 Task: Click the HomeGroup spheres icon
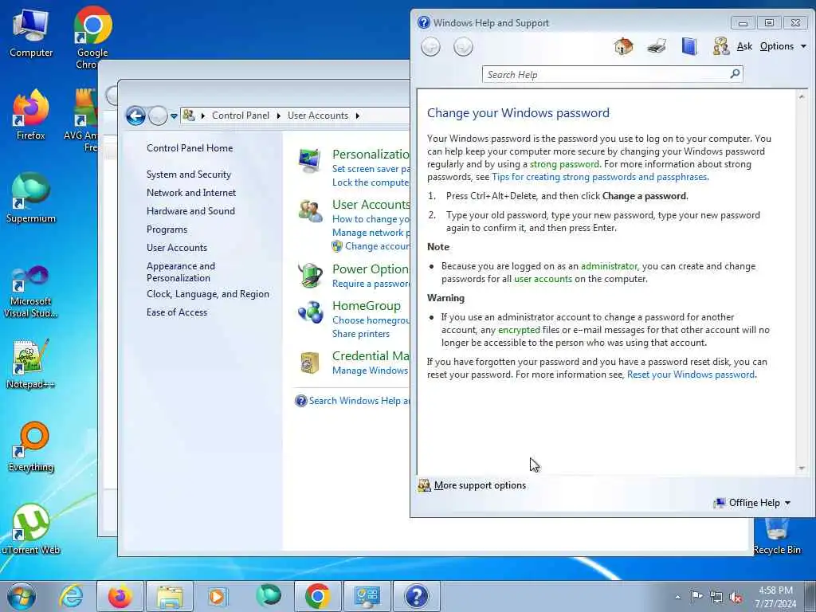(x=310, y=312)
